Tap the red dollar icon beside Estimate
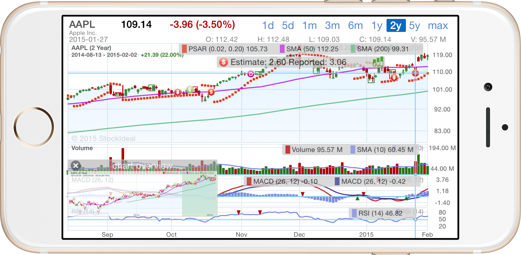Screen dimensions: 521x255 [x=223, y=62]
